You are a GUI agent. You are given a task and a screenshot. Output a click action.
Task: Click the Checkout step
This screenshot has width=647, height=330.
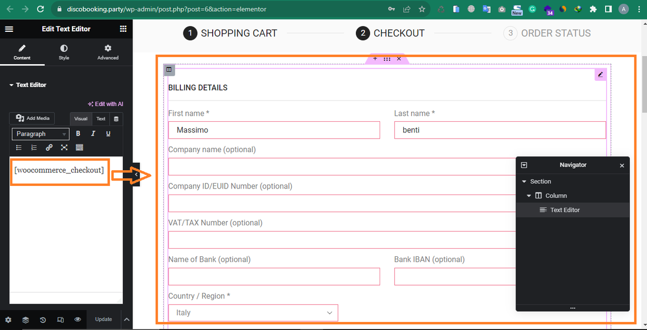tap(390, 33)
